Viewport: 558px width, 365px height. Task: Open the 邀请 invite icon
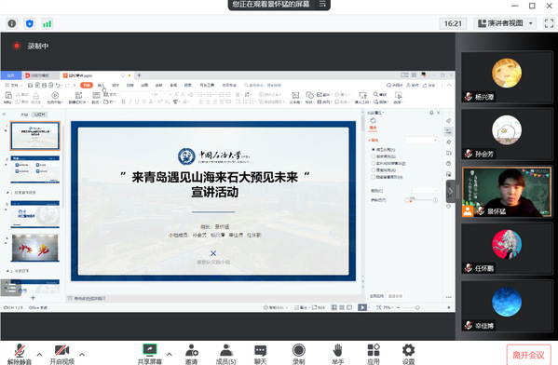(x=192, y=354)
